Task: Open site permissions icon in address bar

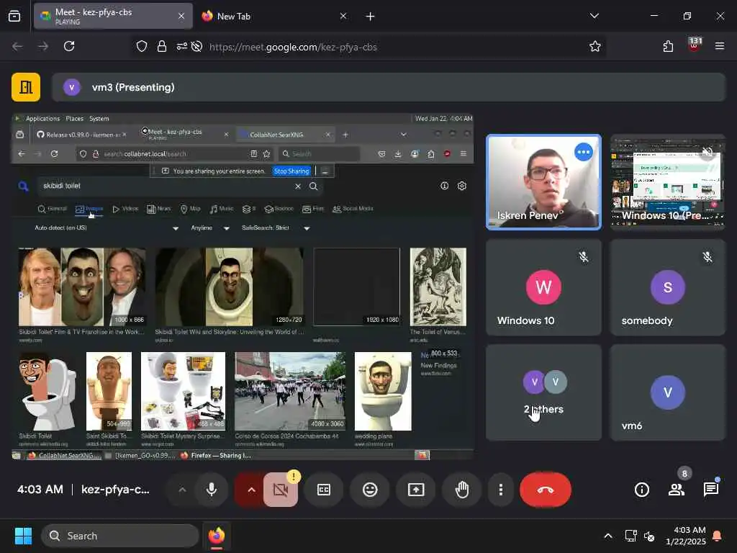Action: coord(181,47)
